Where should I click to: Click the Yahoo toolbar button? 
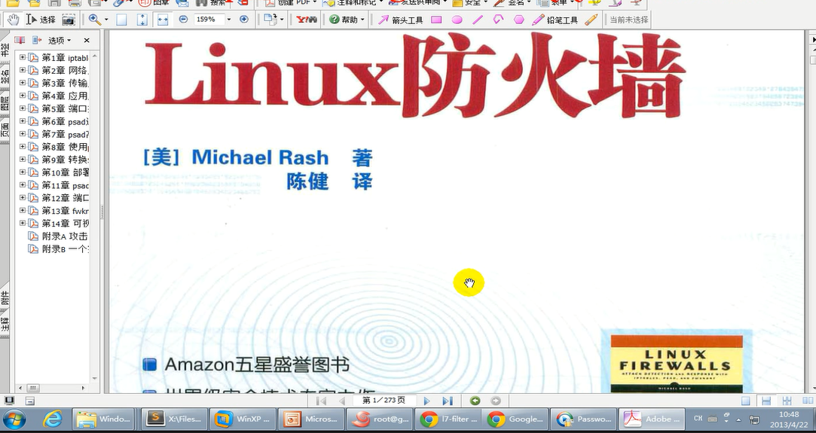point(307,20)
